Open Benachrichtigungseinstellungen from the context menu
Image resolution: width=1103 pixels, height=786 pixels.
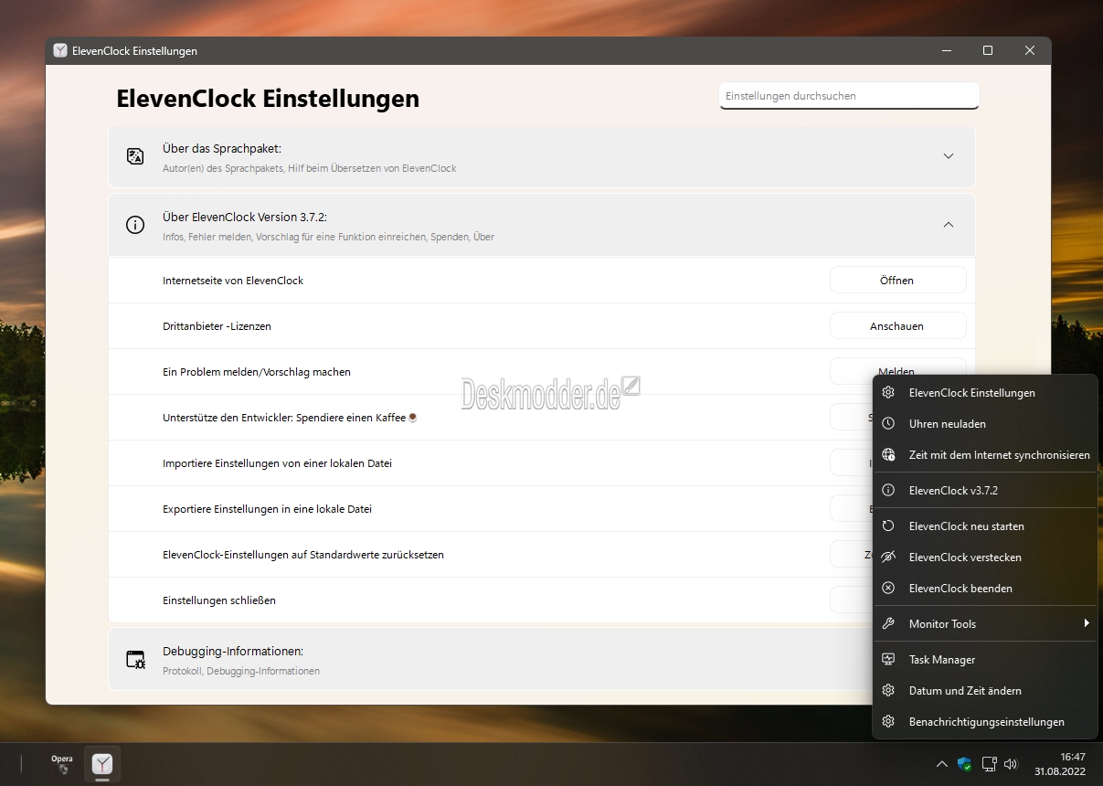pyautogui.click(x=985, y=722)
